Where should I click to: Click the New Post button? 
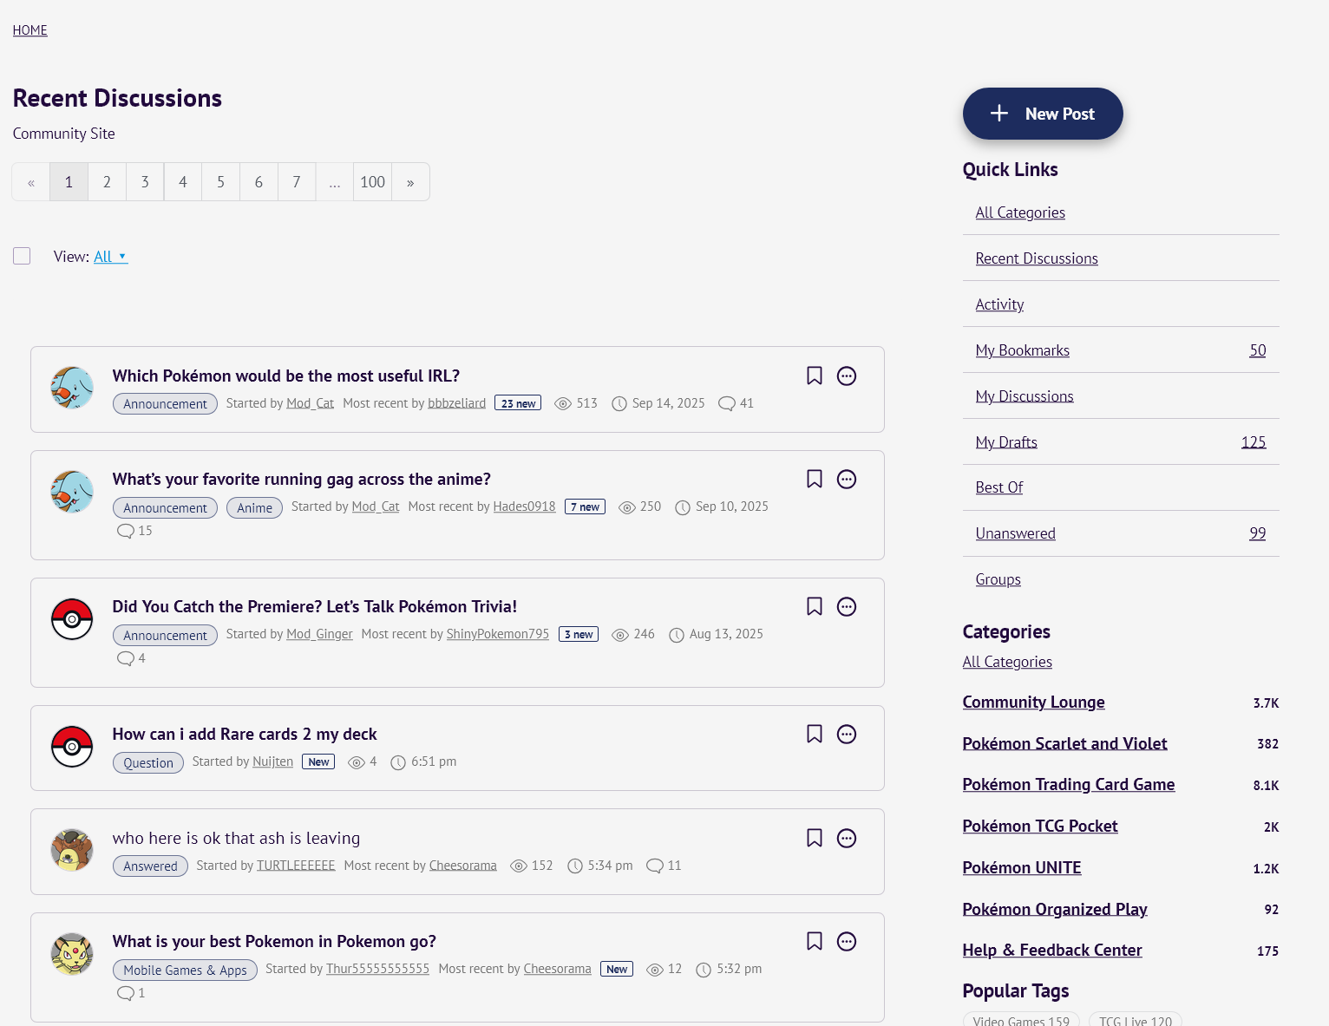tap(1043, 114)
